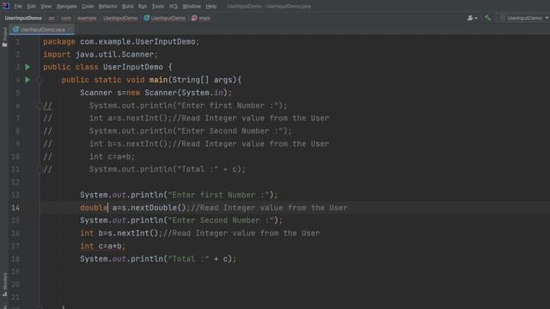Click line number 13 in the gutter

tap(15, 195)
